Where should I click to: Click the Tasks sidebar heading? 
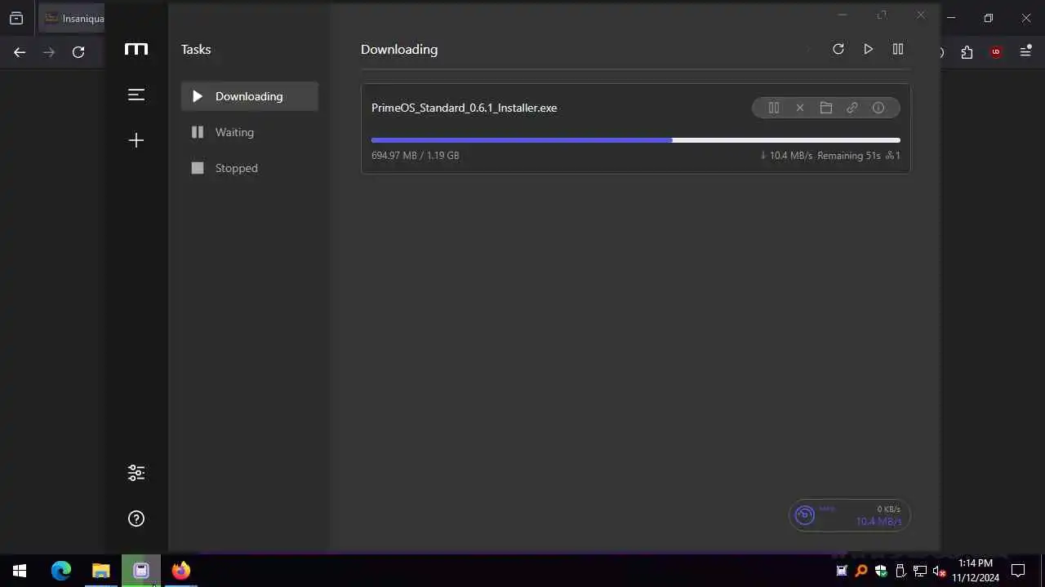(x=196, y=49)
